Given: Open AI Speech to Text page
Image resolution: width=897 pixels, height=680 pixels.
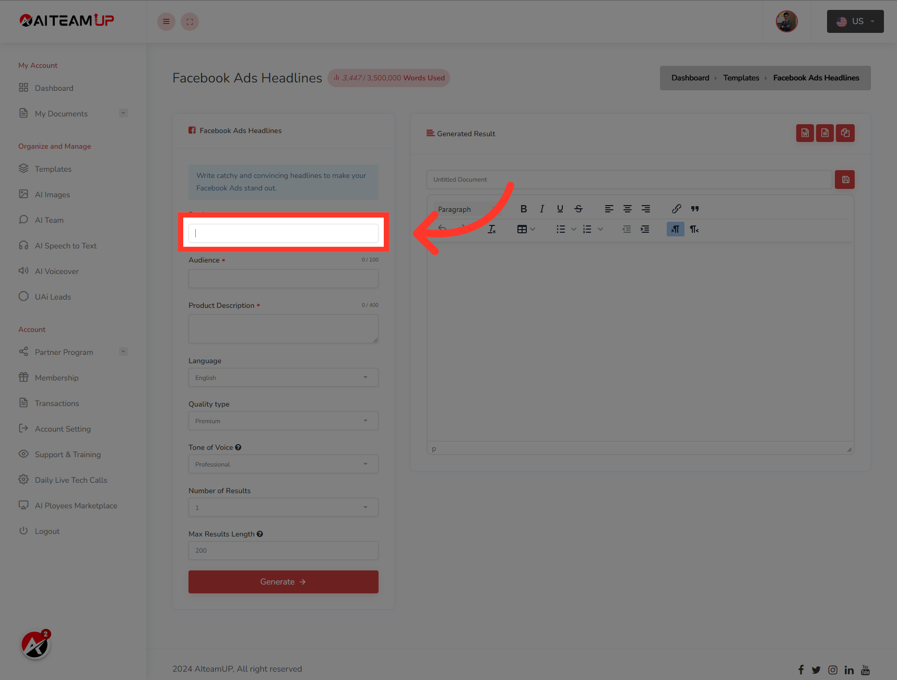Looking at the screenshot, I should coord(66,245).
